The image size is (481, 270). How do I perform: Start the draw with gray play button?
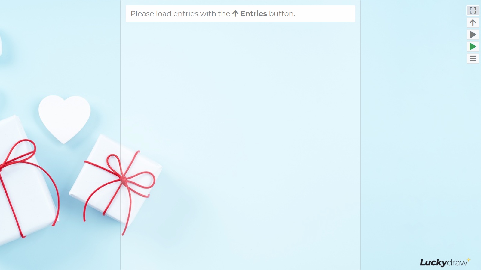pos(473,34)
